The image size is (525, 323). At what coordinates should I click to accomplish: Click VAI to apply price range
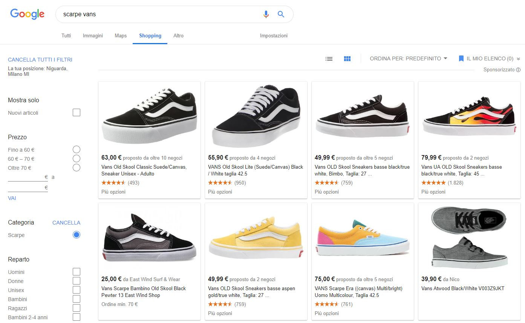point(12,198)
